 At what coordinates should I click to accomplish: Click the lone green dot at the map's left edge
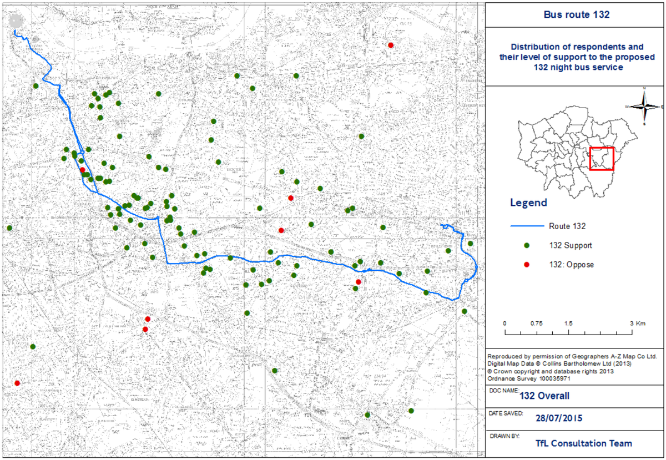[x=9, y=228]
